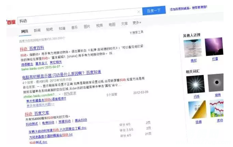Click the 共有164000篇 document count text
233x147 pixels.
47,118
